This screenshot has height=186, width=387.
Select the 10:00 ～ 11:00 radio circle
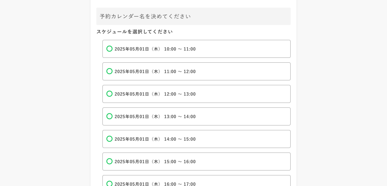[x=110, y=49]
